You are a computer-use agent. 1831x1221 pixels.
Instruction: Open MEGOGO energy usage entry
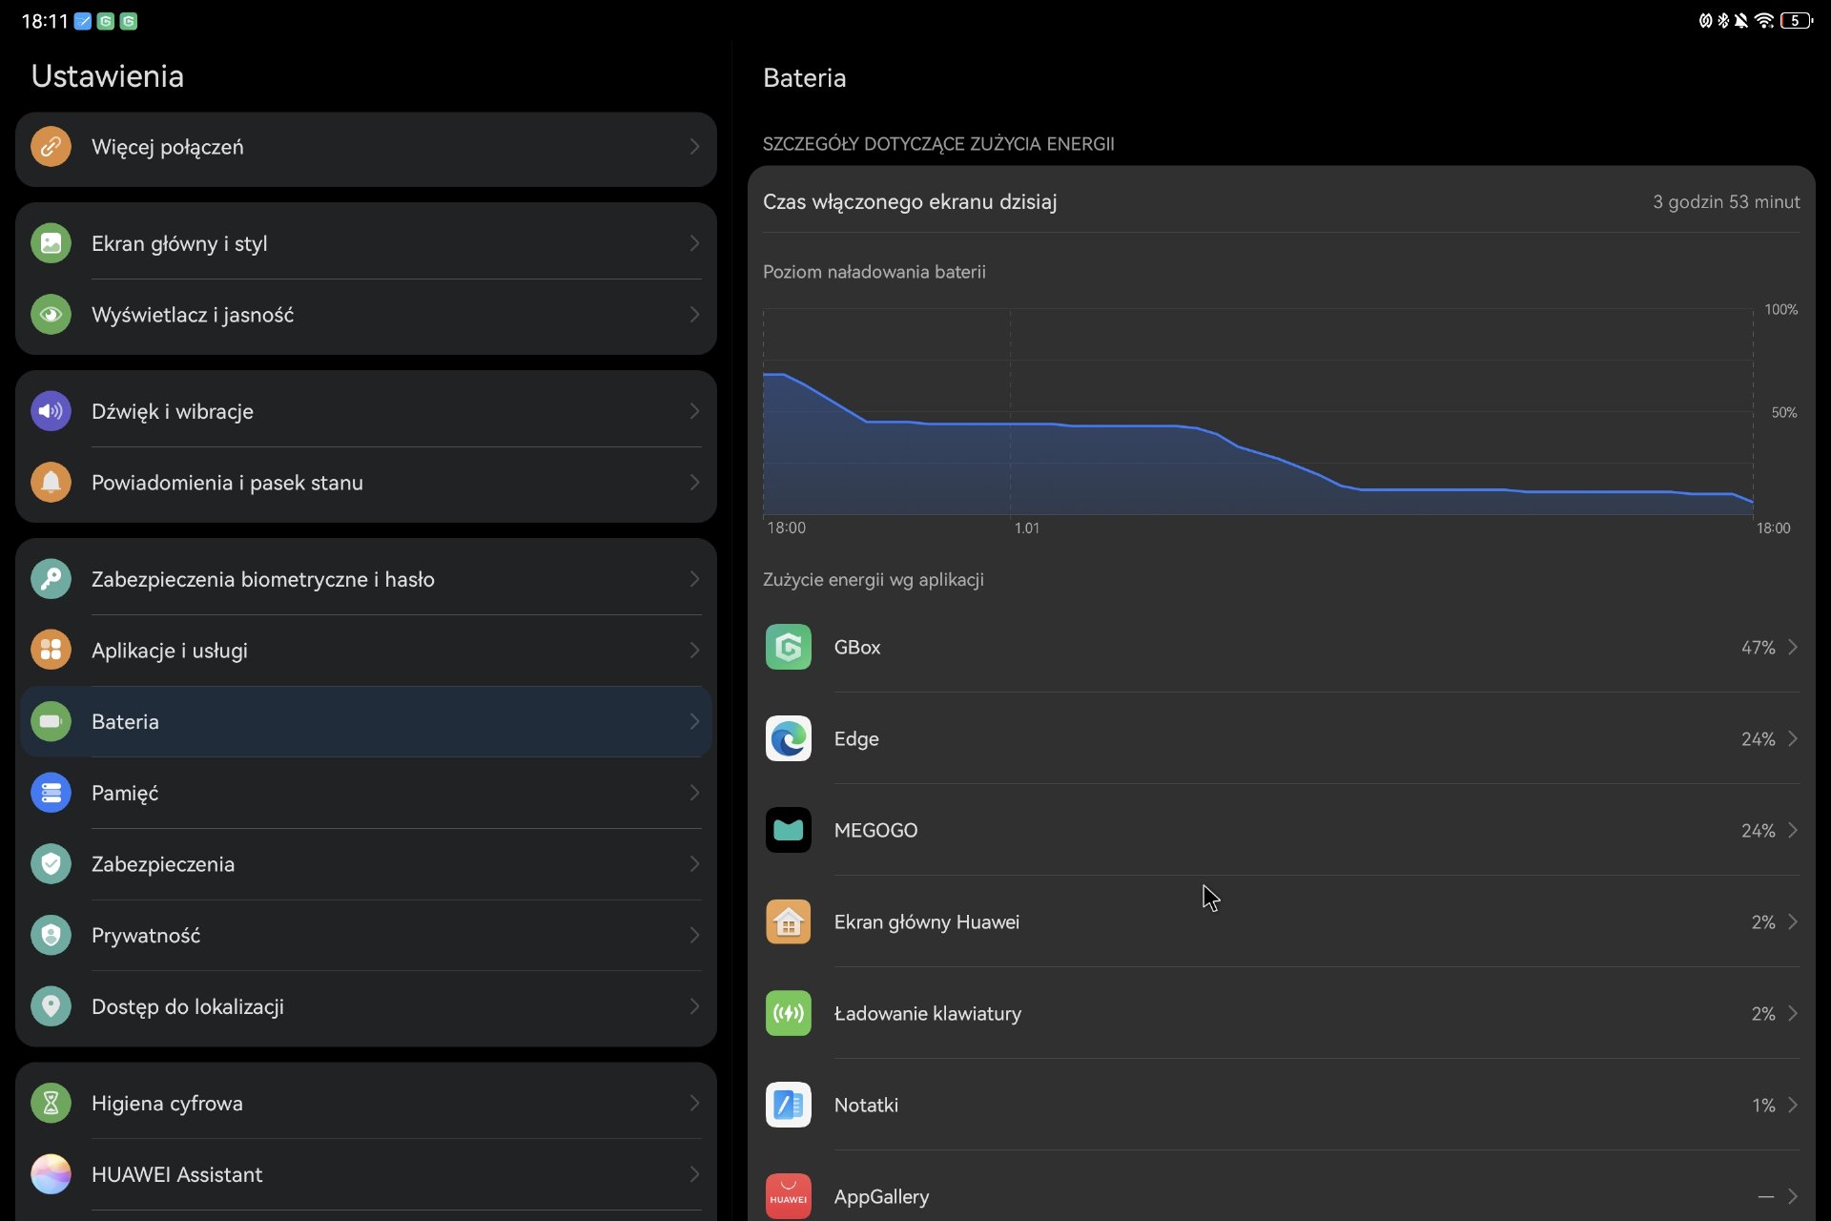point(1282,830)
